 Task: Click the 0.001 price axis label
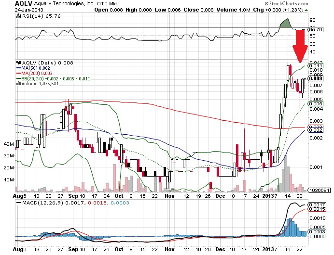[316, 167]
